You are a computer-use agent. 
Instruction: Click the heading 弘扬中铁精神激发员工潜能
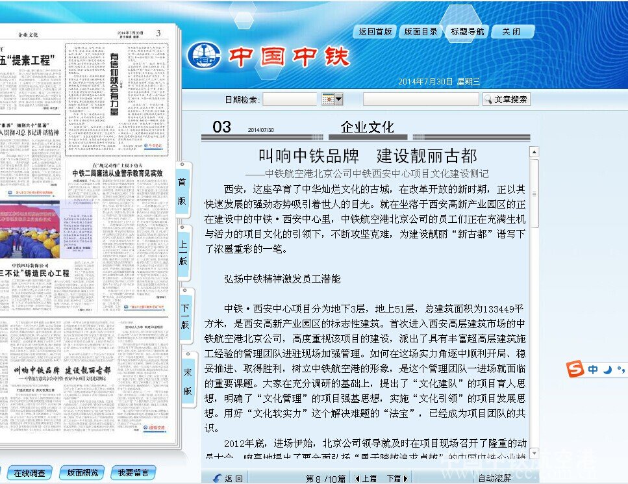point(283,279)
